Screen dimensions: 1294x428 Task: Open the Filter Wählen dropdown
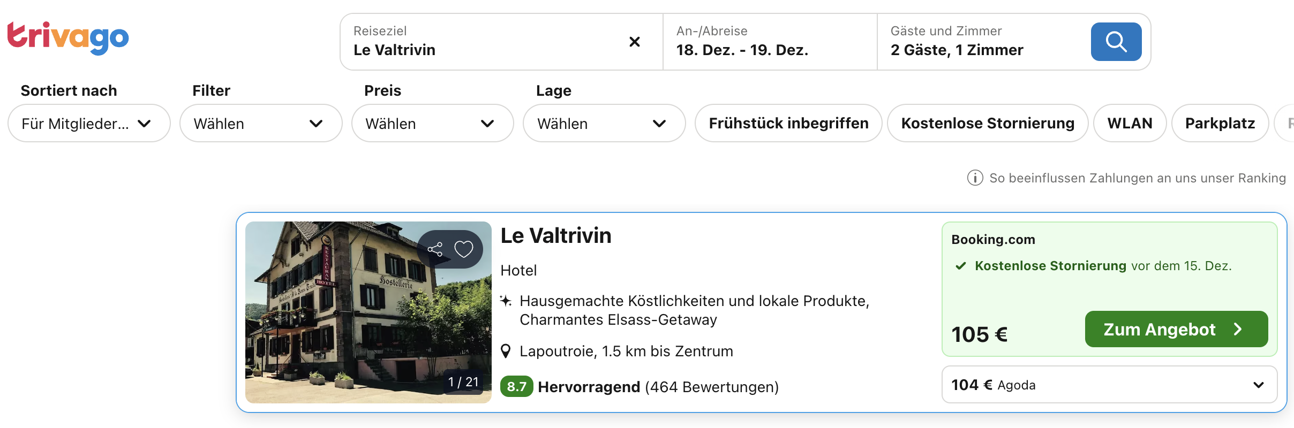click(261, 124)
